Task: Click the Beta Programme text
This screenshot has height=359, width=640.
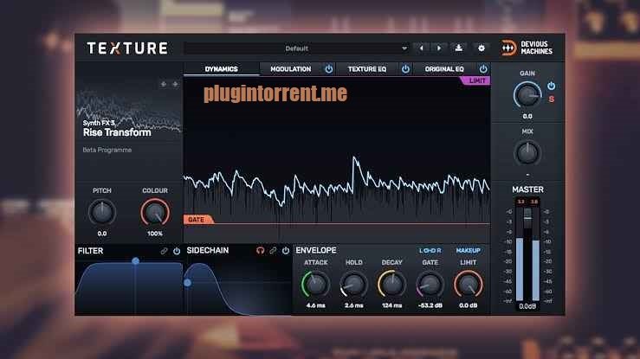Action: (x=107, y=150)
